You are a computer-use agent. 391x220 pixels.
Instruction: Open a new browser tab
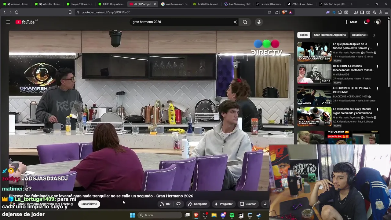tap(352, 4)
